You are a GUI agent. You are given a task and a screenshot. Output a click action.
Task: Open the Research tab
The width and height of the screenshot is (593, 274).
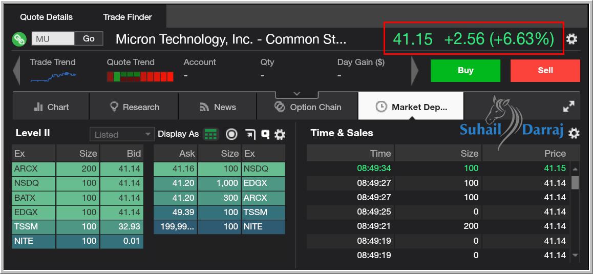point(134,107)
